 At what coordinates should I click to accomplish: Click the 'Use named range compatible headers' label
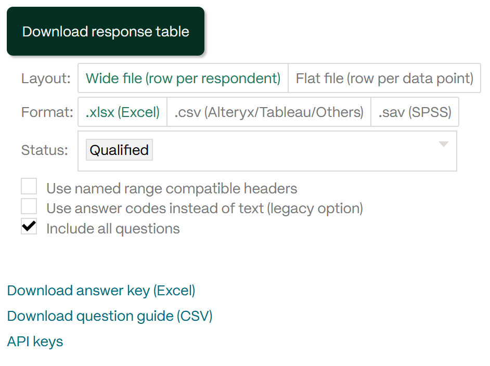172,189
